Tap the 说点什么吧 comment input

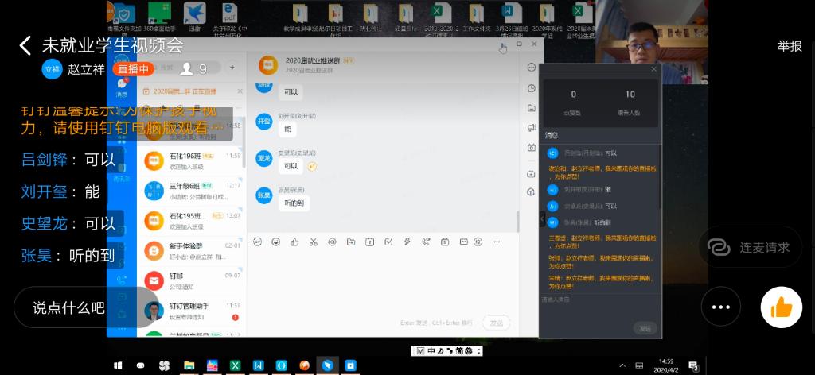pos(68,307)
